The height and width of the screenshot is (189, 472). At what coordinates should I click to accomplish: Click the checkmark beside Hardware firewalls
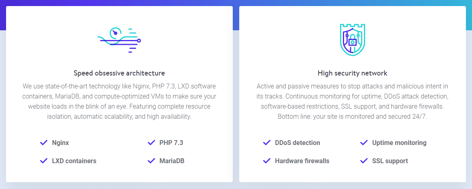coord(267,161)
